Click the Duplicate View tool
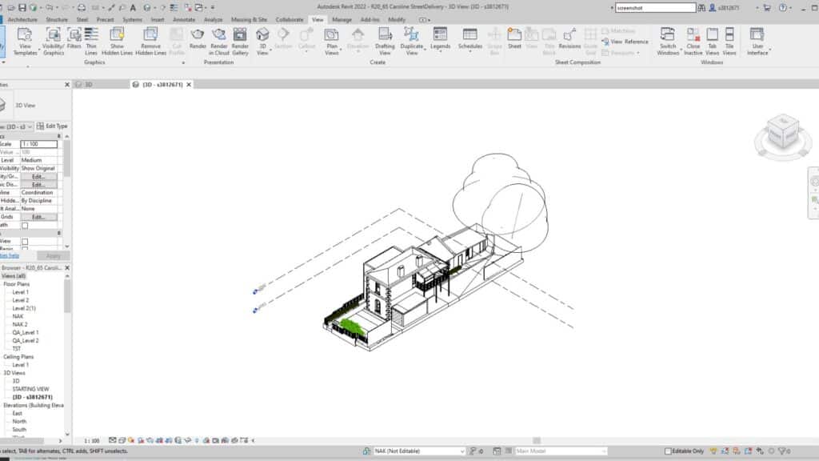The height and width of the screenshot is (461, 819). pyautogui.click(x=412, y=42)
